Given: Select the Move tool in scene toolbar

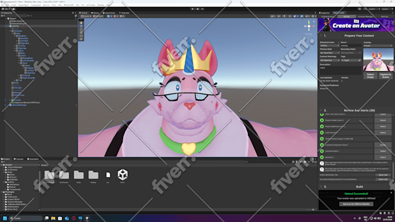Looking at the screenshot, I should 81,26.
